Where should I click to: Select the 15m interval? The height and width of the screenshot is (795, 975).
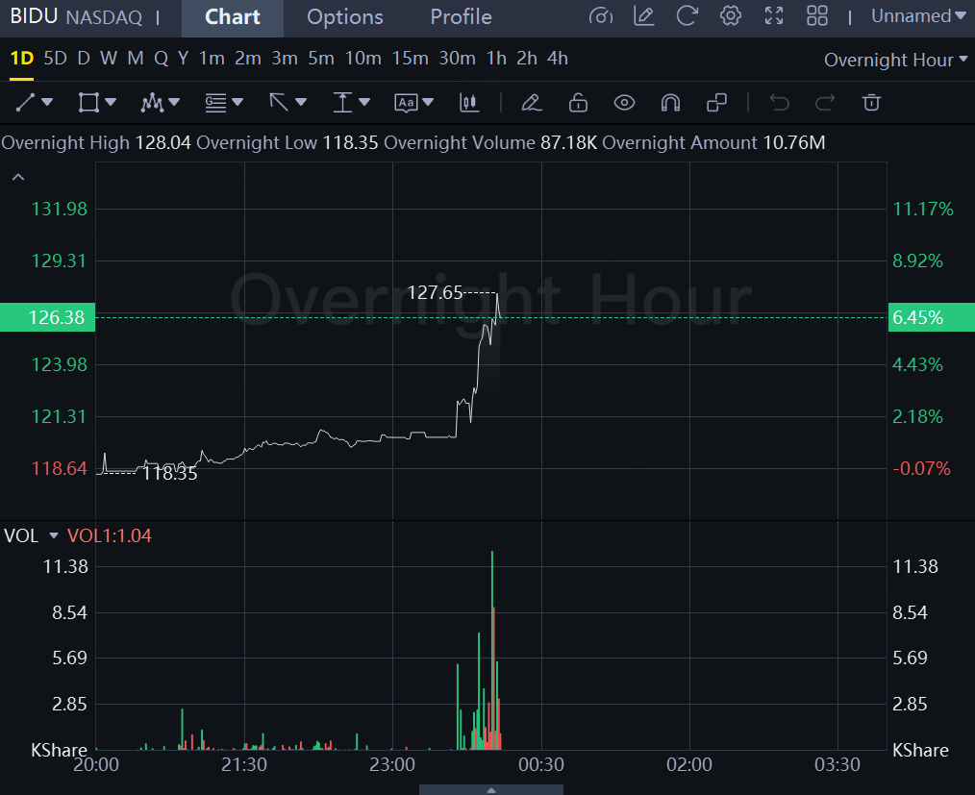click(410, 59)
